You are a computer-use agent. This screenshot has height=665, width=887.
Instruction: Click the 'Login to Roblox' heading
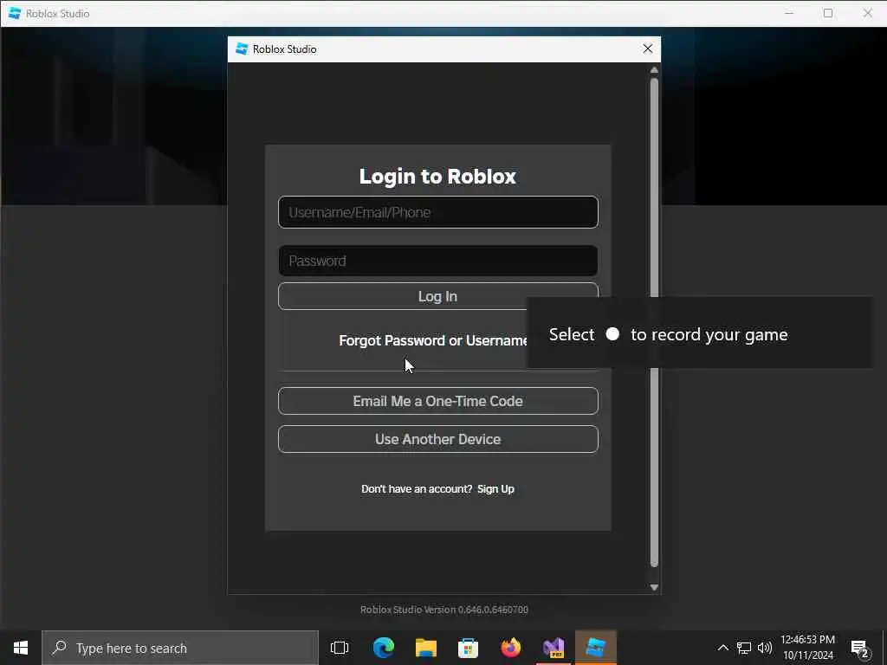(x=437, y=177)
